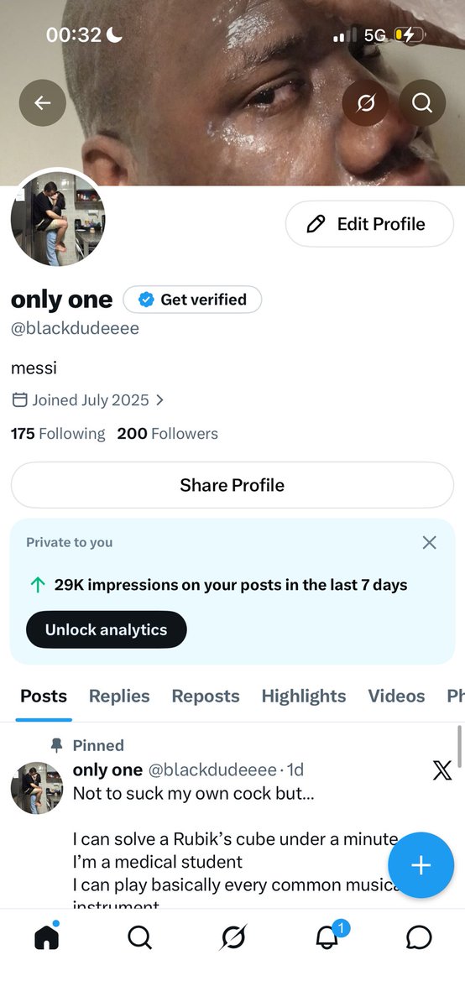The width and height of the screenshot is (465, 1007).
Task: Dismiss the Private to you card
Action: click(x=429, y=543)
